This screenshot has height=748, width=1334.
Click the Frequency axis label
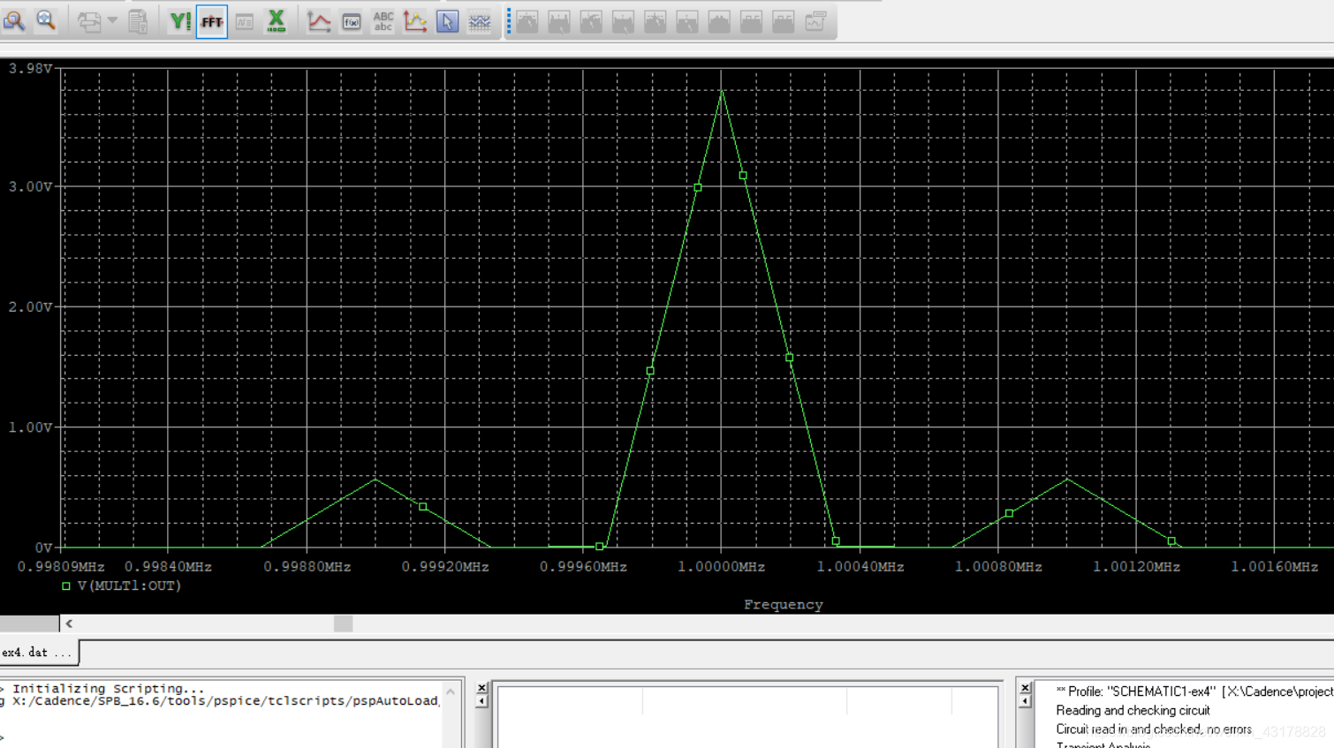point(783,605)
